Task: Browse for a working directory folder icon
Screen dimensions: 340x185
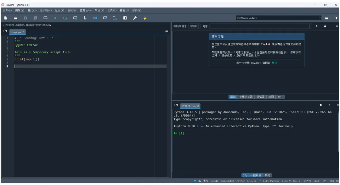Action: point(326,18)
